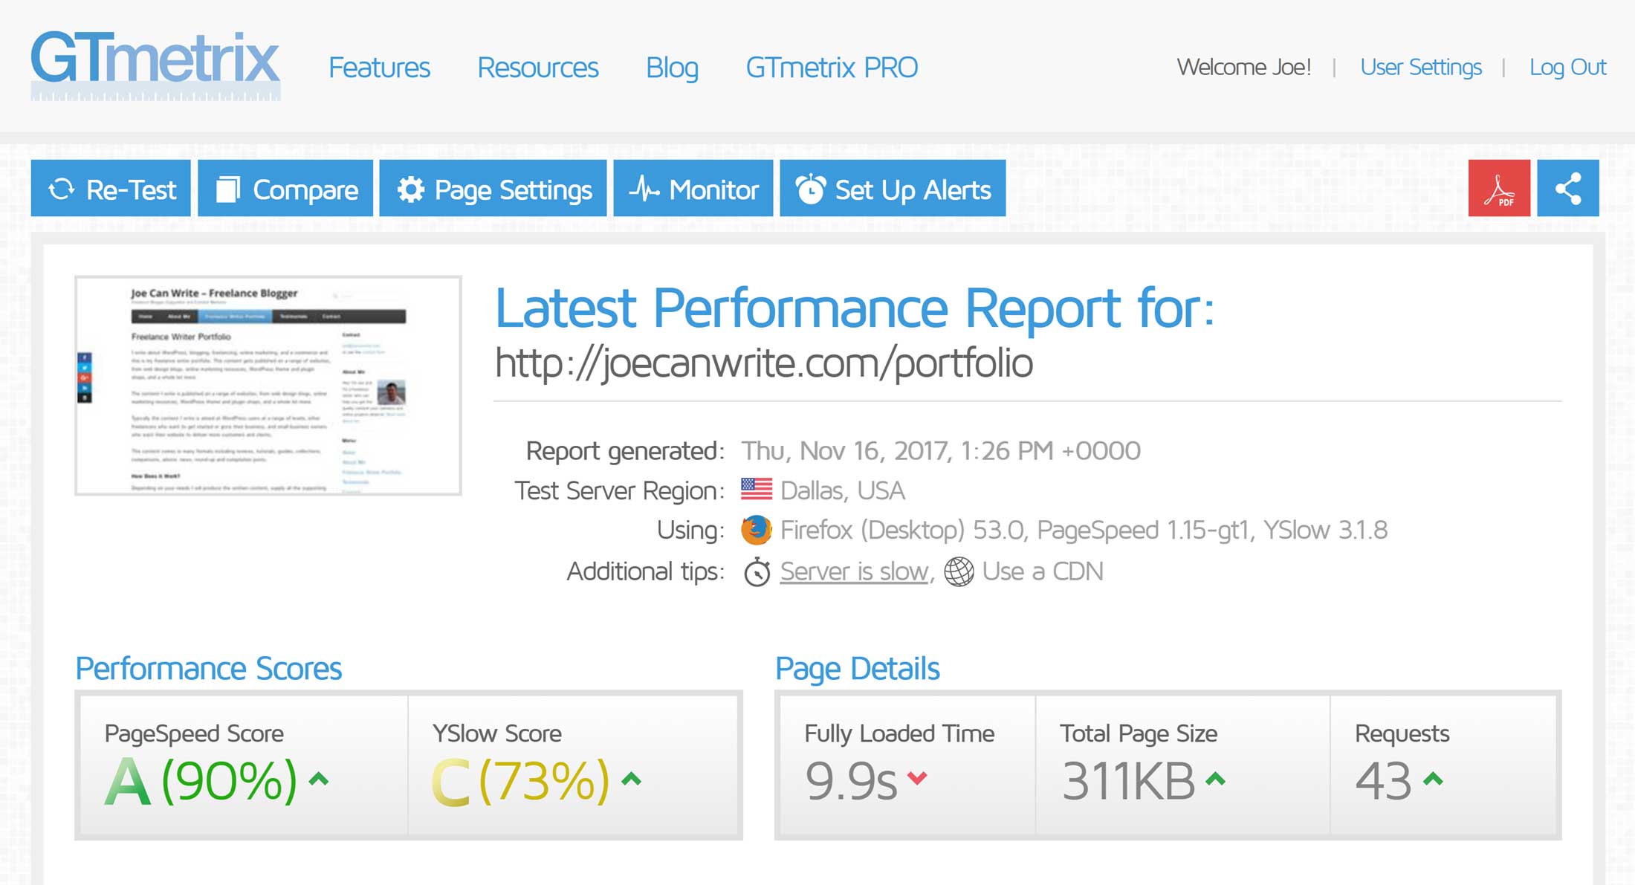Click the Report generated date text
The height and width of the screenshot is (885, 1635).
point(941,450)
